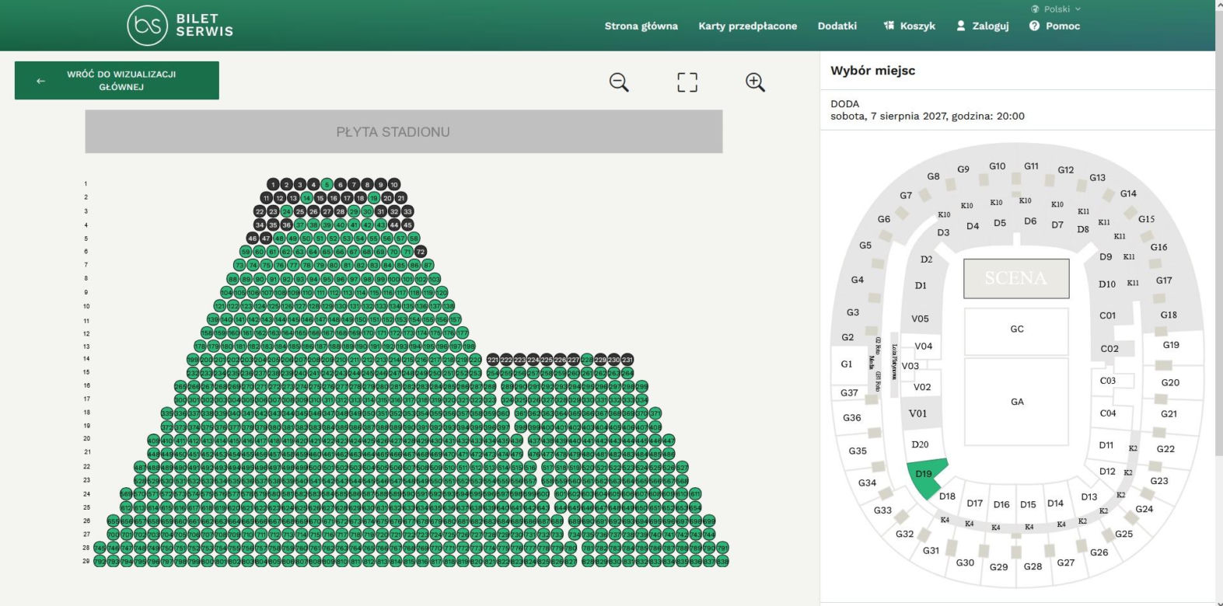The image size is (1223, 606).
Task: Select seat 838 in row 29
Action: (722, 561)
